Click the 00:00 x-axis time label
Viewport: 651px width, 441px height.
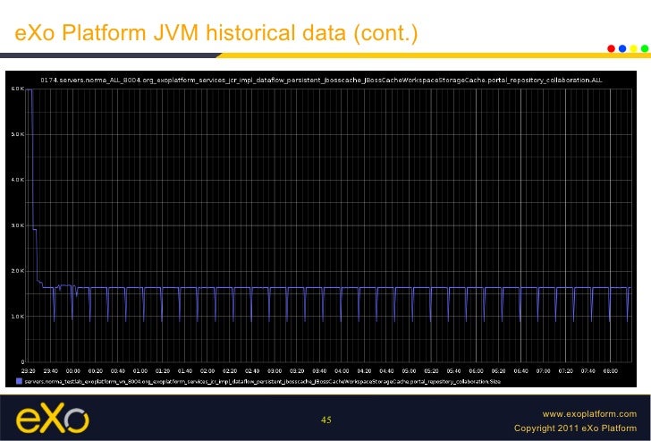point(73,371)
